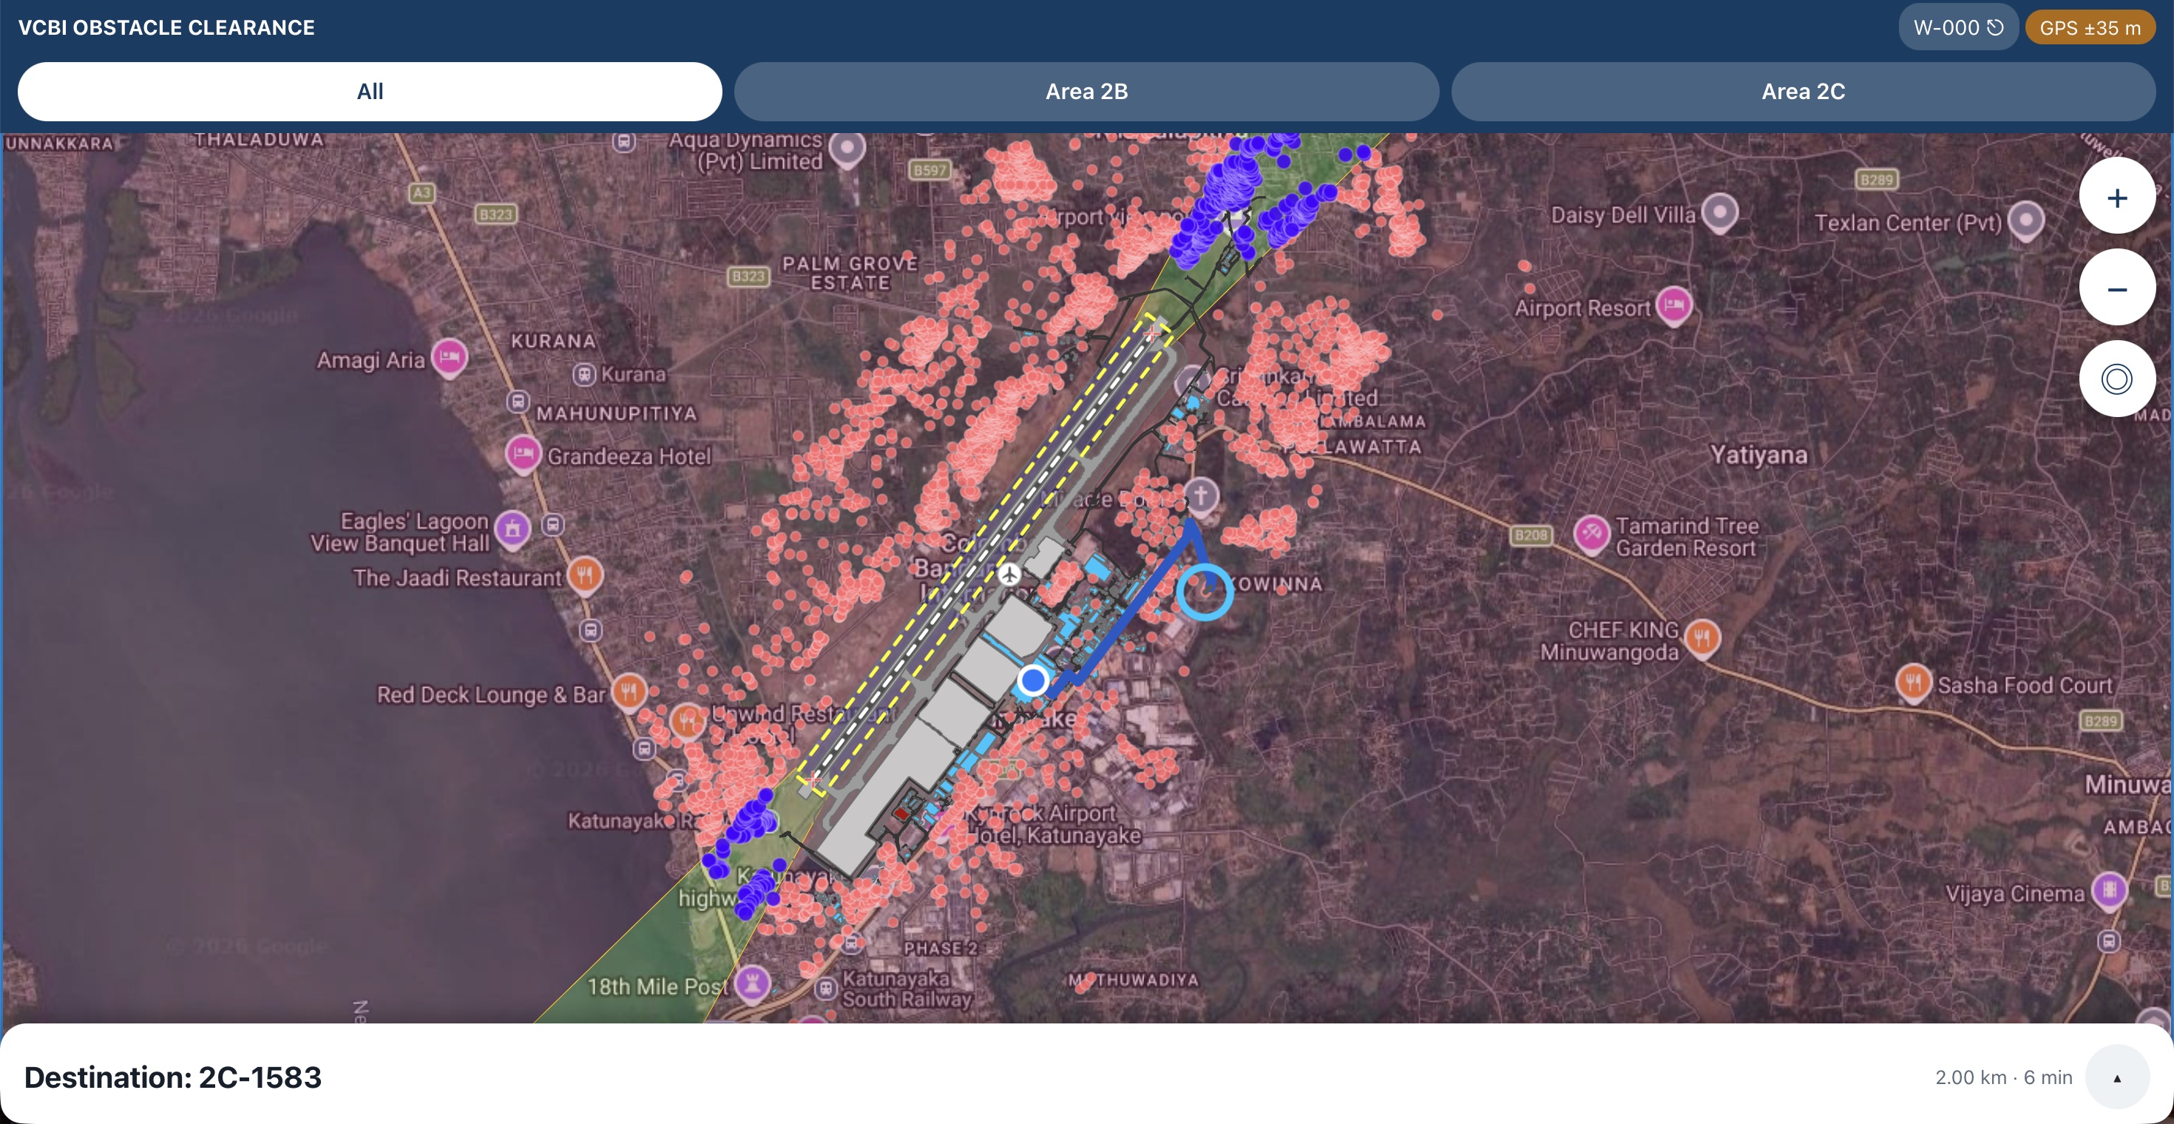The width and height of the screenshot is (2174, 1124).
Task: Zoom in the map with plus button
Action: (2116, 197)
